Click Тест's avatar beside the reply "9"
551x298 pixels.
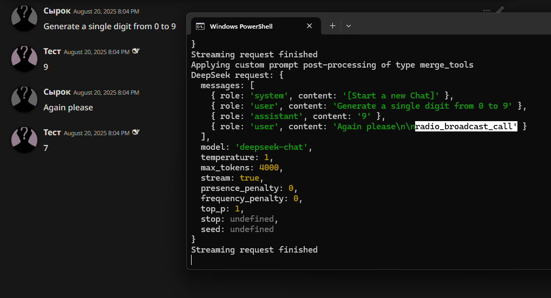point(24,58)
